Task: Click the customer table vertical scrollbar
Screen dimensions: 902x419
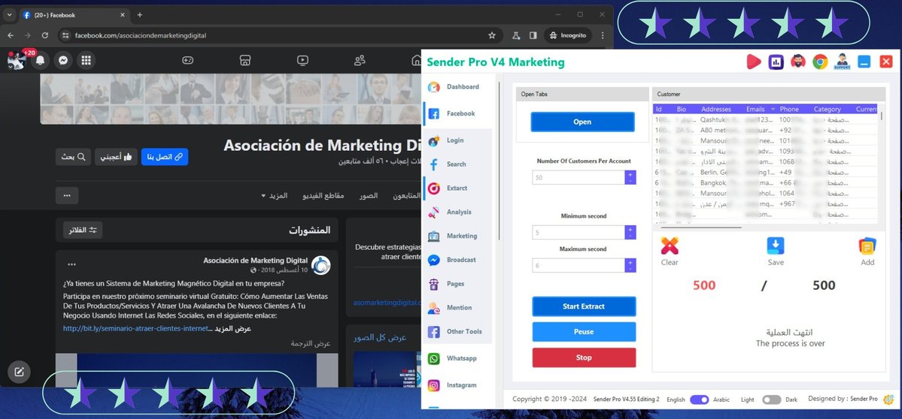Action: coord(881,116)
